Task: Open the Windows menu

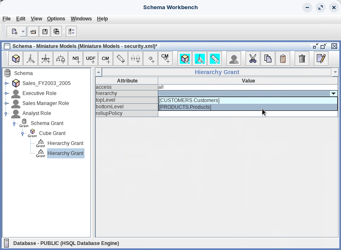Action: (x=81, y=19)
